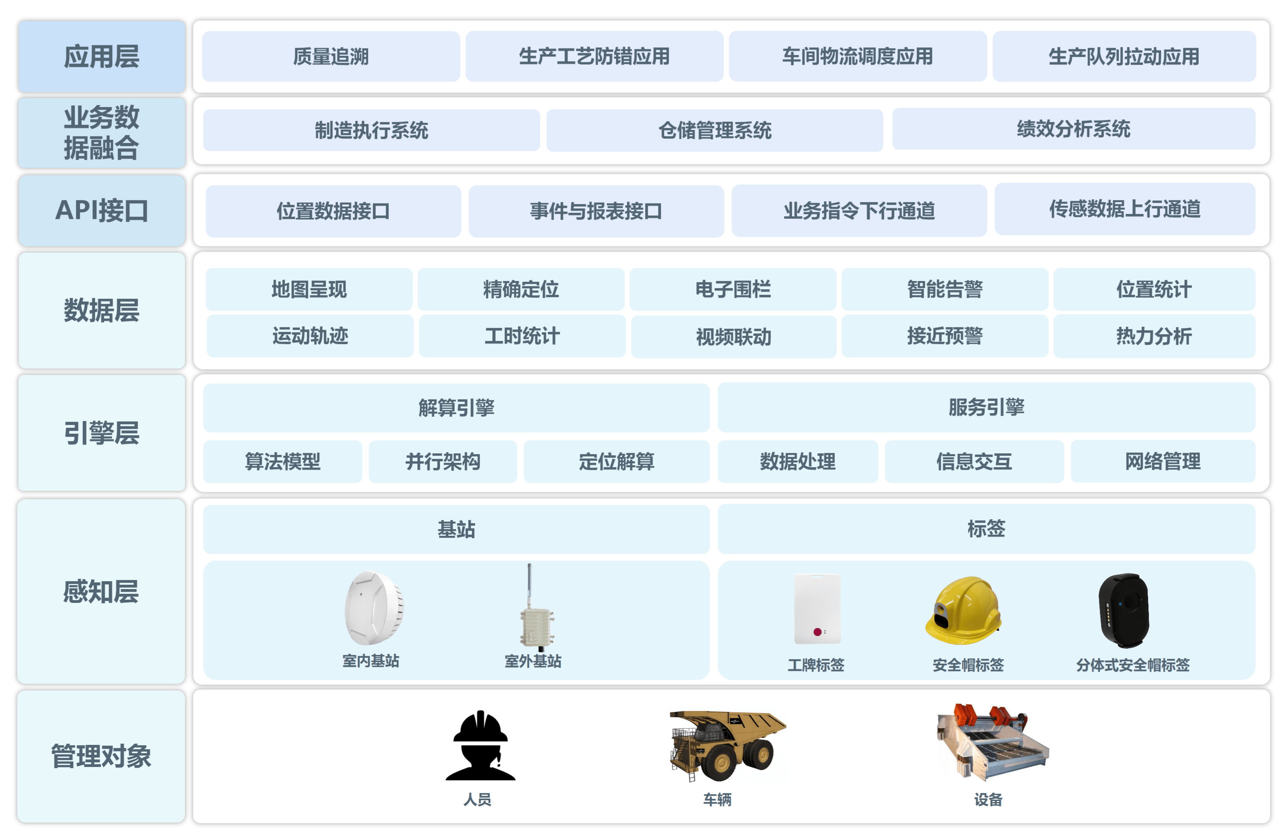The image size is (1288, 836).
Task: Select the 应用层 layer label
Action: pyautogui.click(x=102, y=57)
